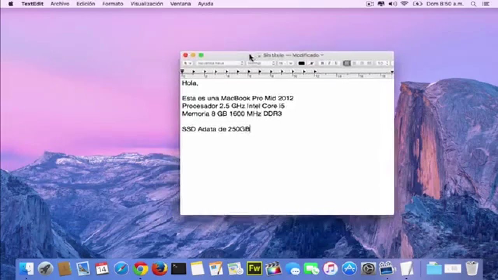Launch Safari from the dock
Image resolution: width=498 pixels, height=280 pixels.
pyautogui.click(x=121, y=268)
